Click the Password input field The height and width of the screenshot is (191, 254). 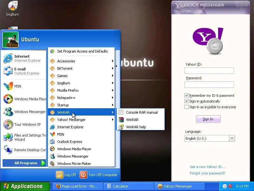209,85
